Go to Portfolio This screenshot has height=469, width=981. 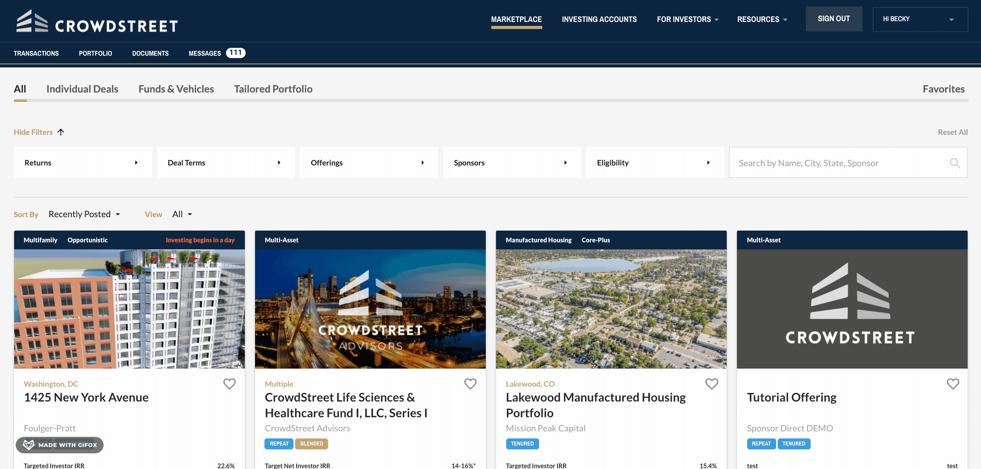pos(95,53)
